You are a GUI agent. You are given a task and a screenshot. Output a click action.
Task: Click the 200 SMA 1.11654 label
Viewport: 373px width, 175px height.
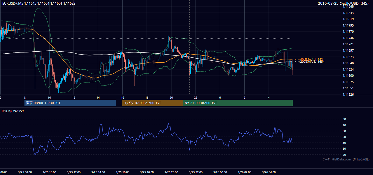[309, 62]
